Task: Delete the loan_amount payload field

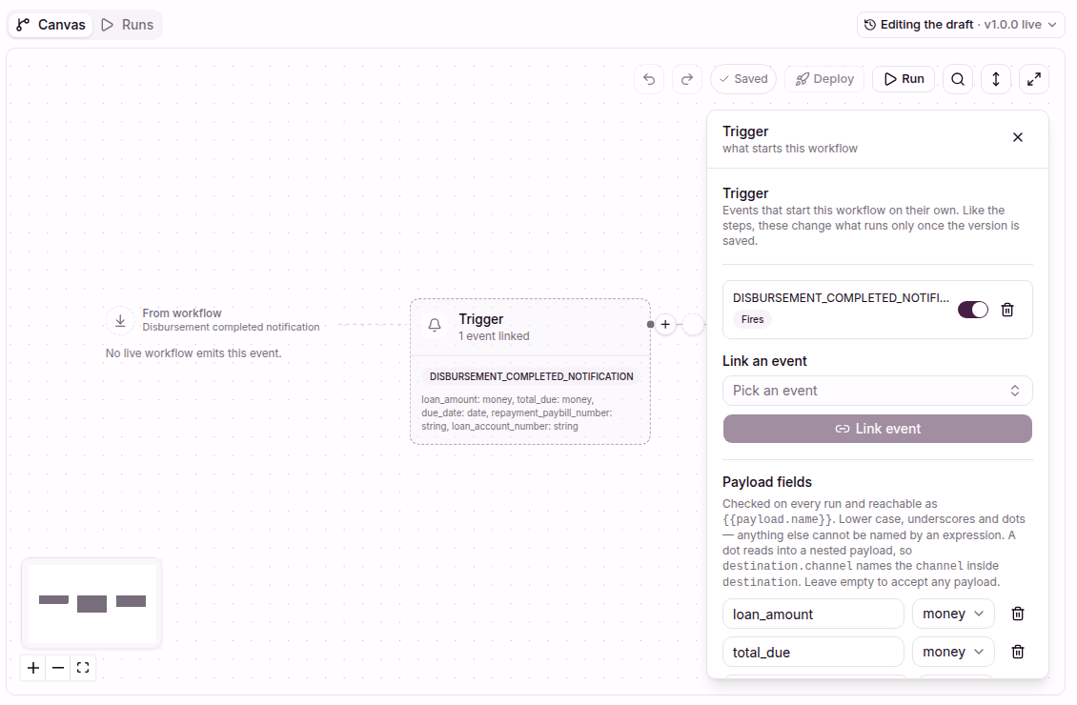Action: (1018, 614)
